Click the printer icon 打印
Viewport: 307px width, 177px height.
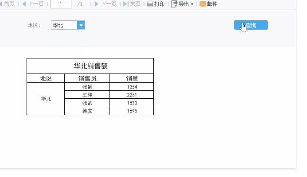pos(150,4)
